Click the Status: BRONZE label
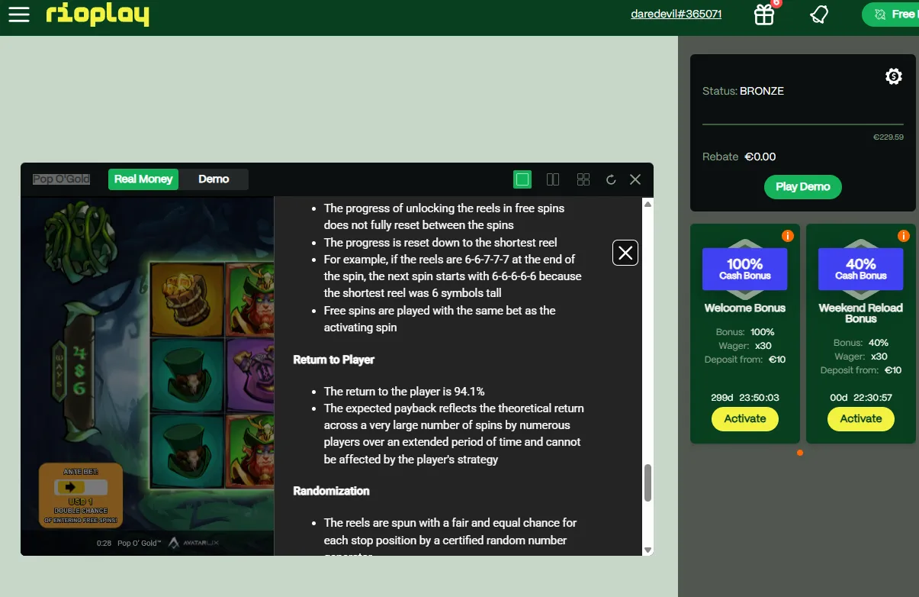The height and width of the screenshot is (597, 919). point(743,91)
